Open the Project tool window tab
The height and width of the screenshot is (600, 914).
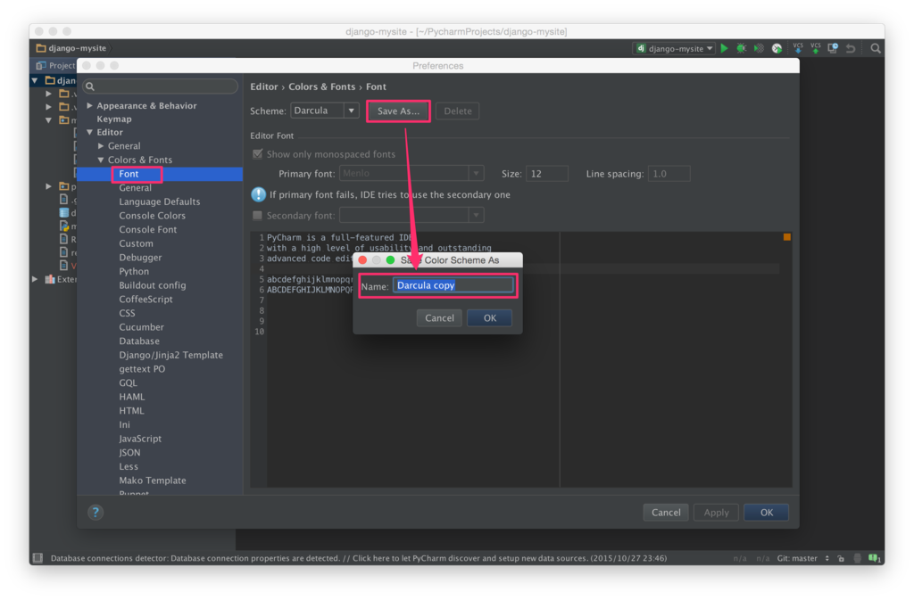tap(55, 65)
